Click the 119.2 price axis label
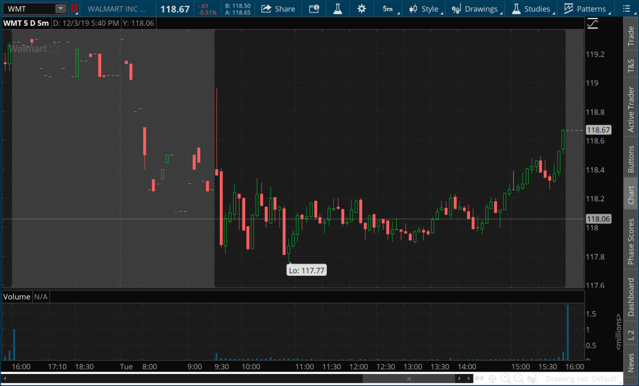Image resolution: width=639 pixels, height=386 pixels. (x=595, y=54)
